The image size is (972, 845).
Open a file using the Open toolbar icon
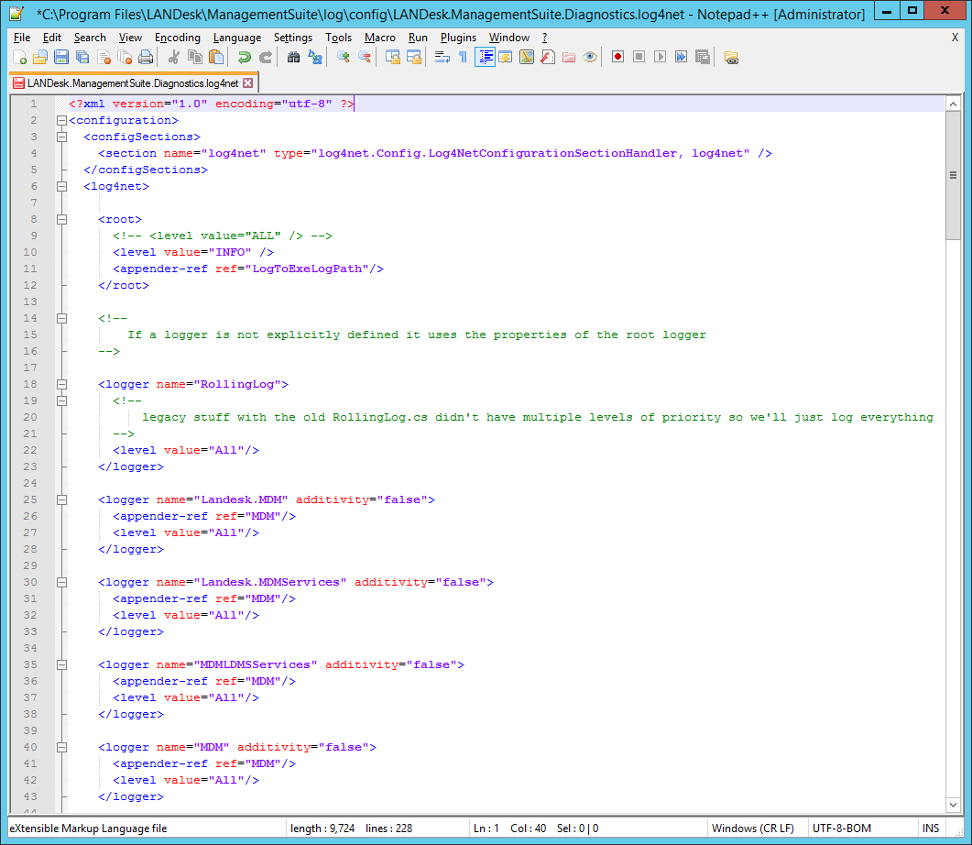(40, 57)
